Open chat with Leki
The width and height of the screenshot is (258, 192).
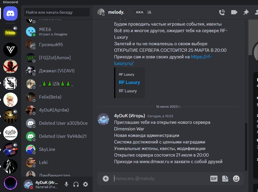point(57,163)
